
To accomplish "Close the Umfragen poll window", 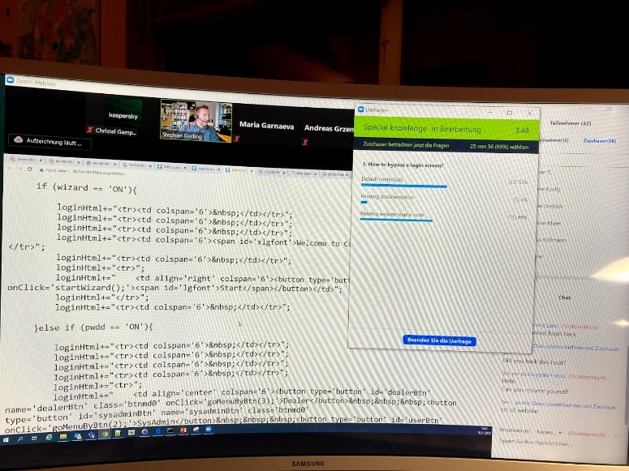I will click(x=529, y=113).
